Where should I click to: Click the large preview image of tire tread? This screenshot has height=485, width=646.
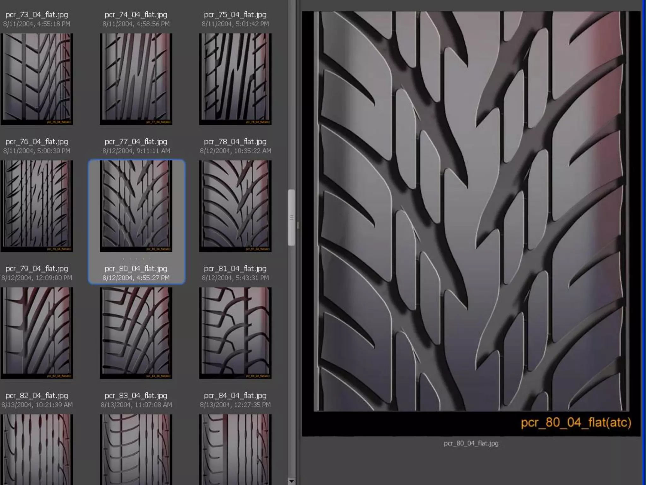tap(471, 211)
